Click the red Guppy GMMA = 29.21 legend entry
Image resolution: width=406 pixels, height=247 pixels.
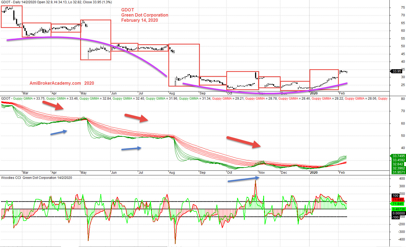(228, 99)
